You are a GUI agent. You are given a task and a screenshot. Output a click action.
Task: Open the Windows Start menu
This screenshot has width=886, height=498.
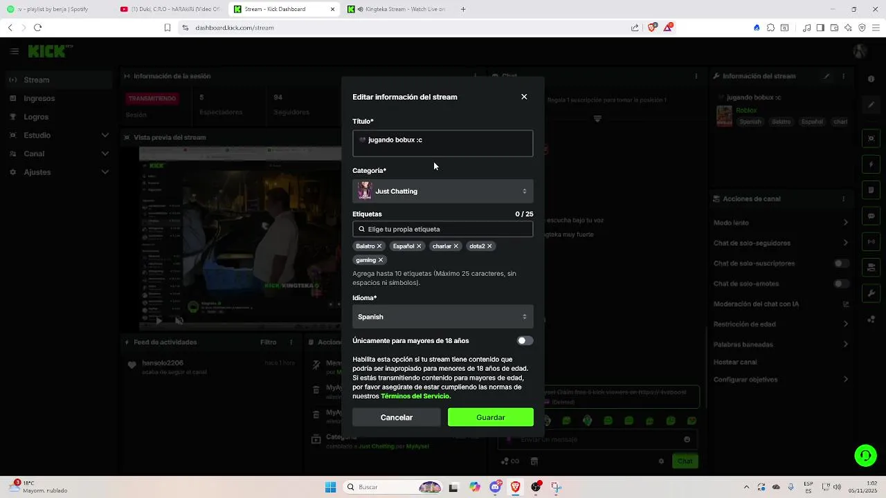(x=330, y=487)
